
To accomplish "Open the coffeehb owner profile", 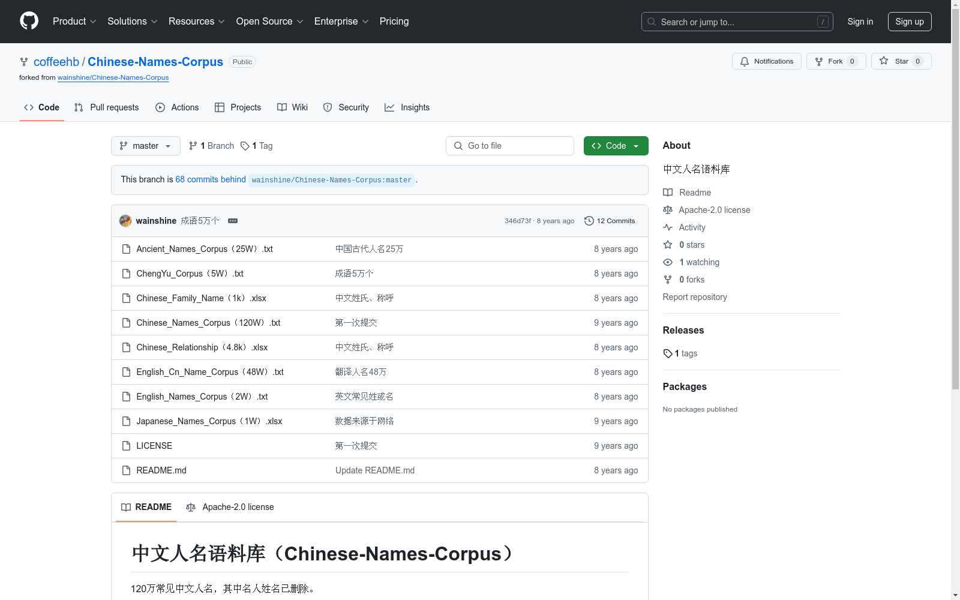I will (x=56, y=62).
